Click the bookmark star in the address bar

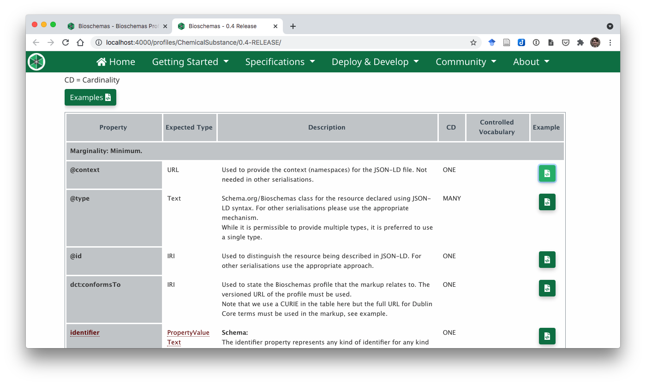(x=473, y=42)
